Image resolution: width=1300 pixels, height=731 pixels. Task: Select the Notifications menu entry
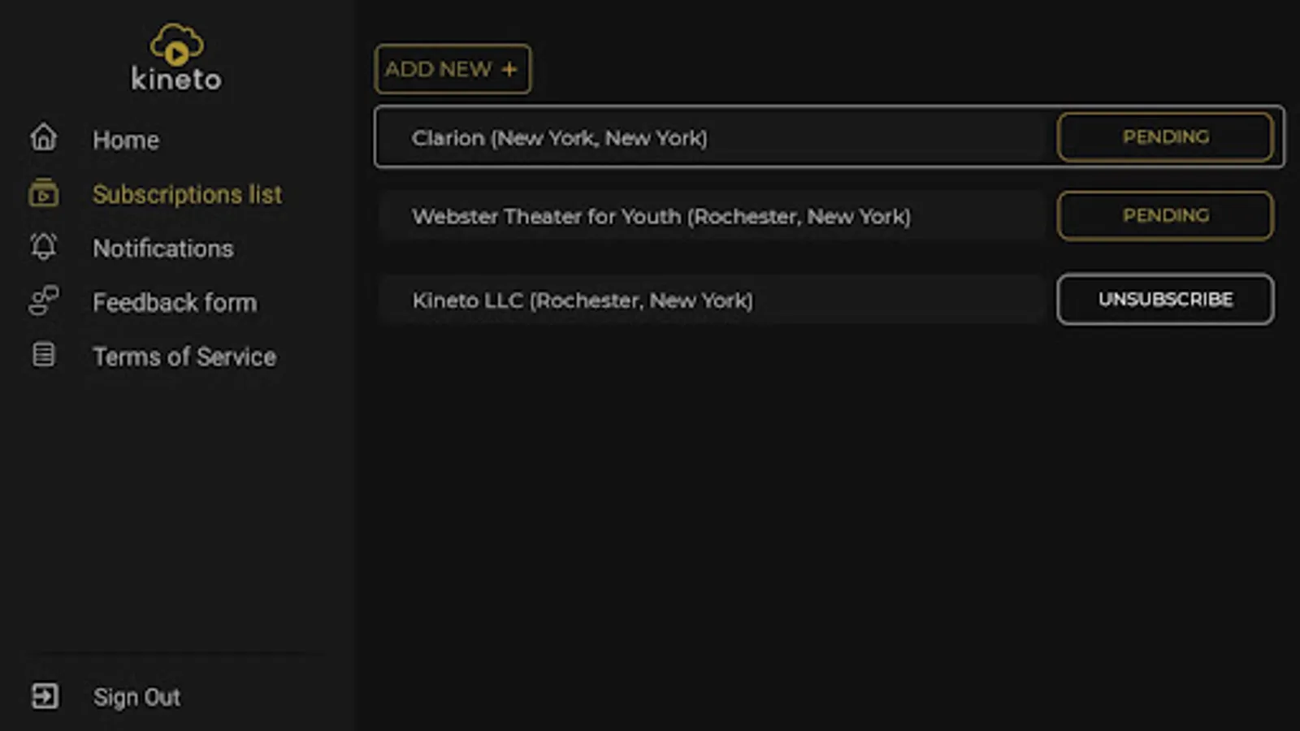[164, 248]
